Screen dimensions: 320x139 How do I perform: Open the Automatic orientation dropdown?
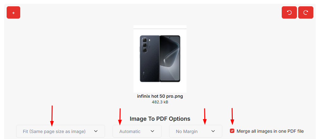(130, 131)
